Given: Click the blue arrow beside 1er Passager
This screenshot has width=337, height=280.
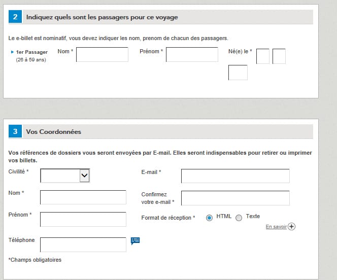Looking at the screenshot, I should [13, 52].
